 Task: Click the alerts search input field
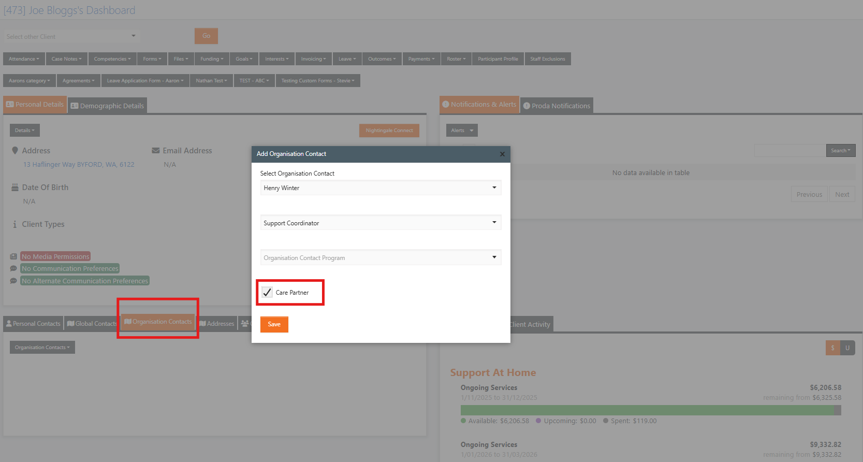tap(790, 151)
